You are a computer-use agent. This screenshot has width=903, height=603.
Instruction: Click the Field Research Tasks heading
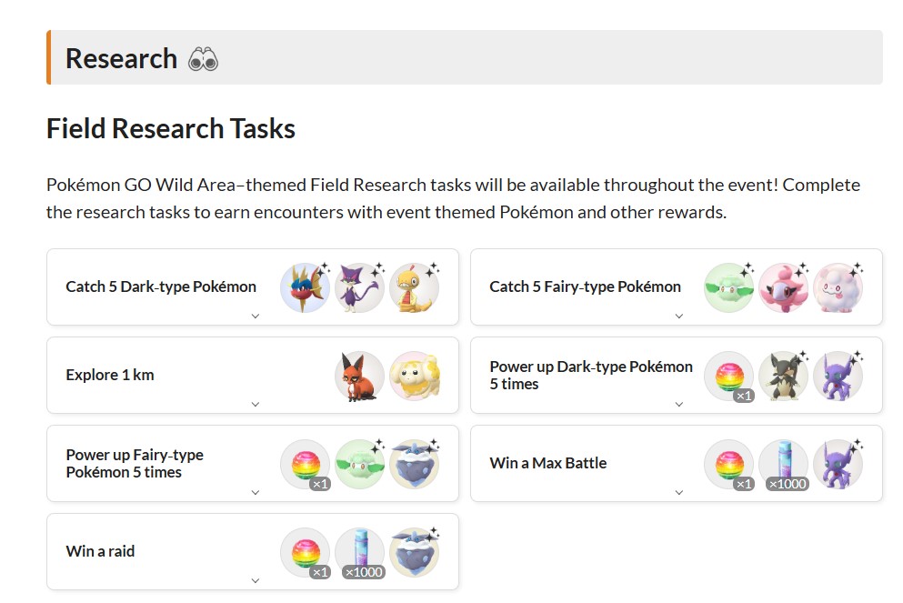click(x=171, y=129)
